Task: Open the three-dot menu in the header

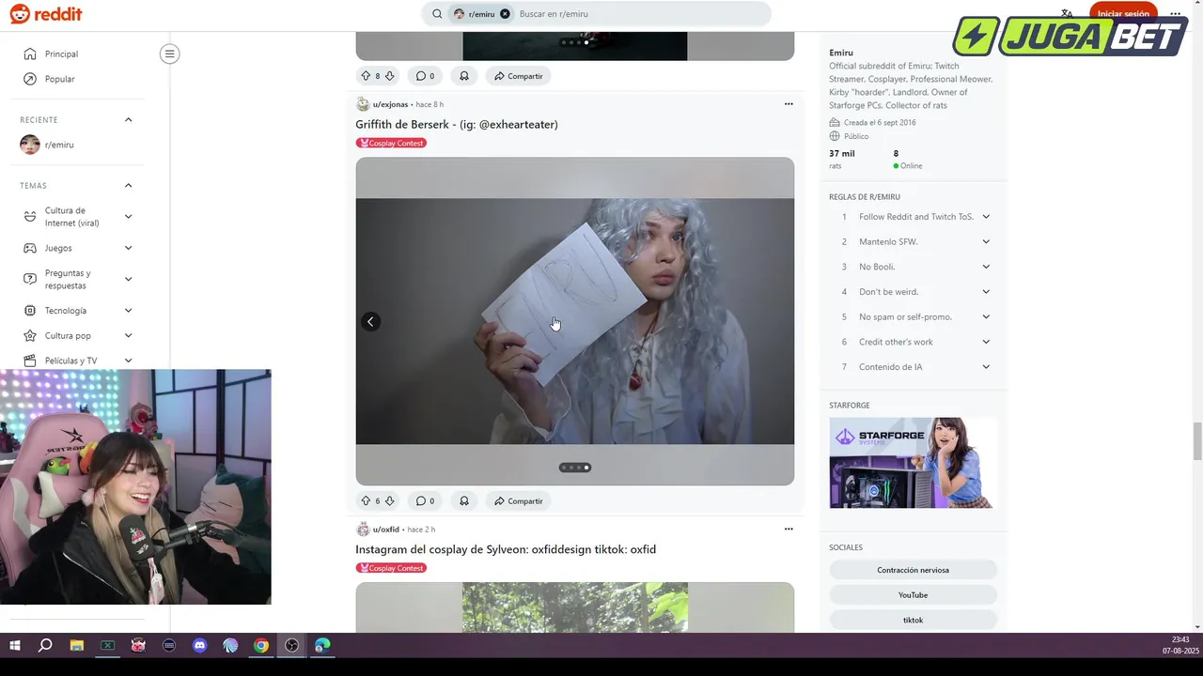Action: pyautogui.click(x=1175, y=14)
